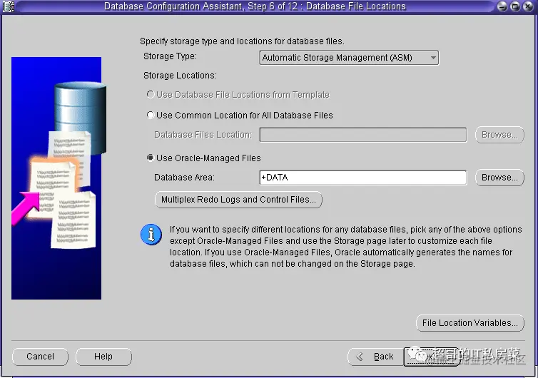Minimize the Database Configuration Assistant window
The height and width of the screenshot is (378, 538).
coord(502,6)
